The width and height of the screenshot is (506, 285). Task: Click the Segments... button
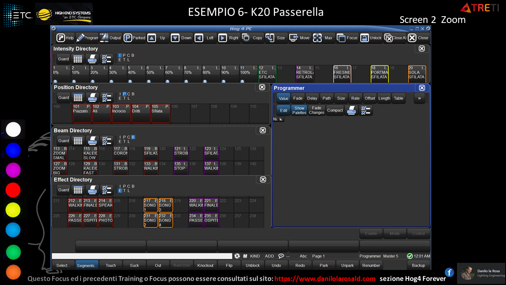87,265
